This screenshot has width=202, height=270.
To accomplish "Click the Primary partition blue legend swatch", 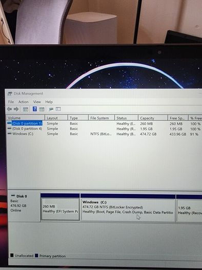I will tap(36, 256).
